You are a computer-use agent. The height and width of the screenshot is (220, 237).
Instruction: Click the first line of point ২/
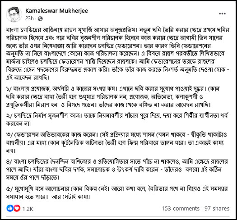(117, 116)
